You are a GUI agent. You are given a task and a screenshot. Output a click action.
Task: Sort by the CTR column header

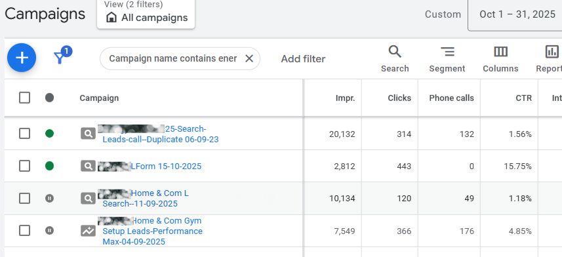[523, 98]
